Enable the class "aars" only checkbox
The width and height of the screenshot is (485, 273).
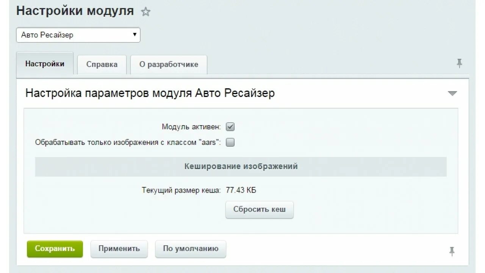(x=230, y=143)
